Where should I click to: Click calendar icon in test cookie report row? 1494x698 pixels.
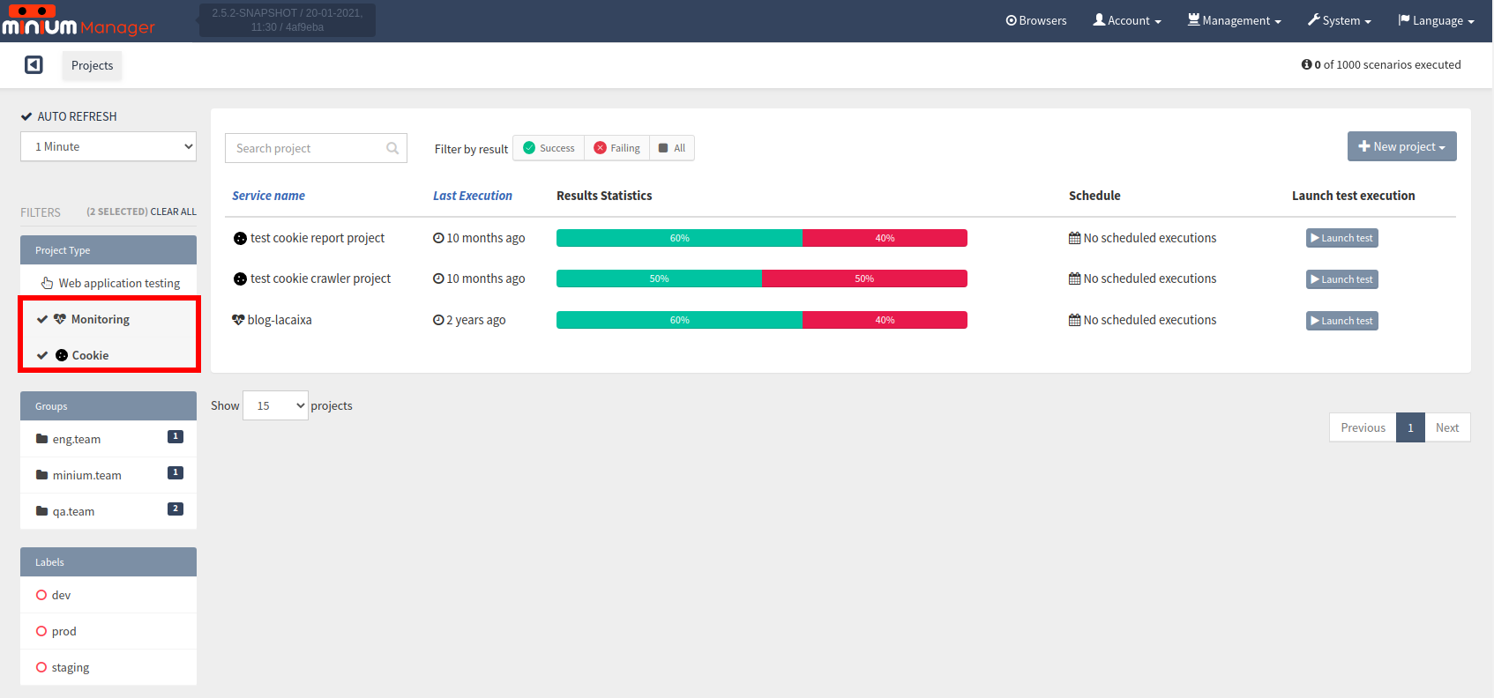pyautogui.click(x=1074, y=238)
